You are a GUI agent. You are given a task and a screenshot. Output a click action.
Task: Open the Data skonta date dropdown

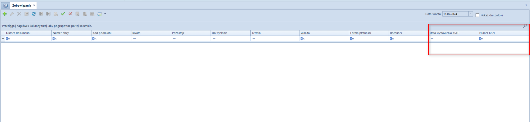[471, 14]
